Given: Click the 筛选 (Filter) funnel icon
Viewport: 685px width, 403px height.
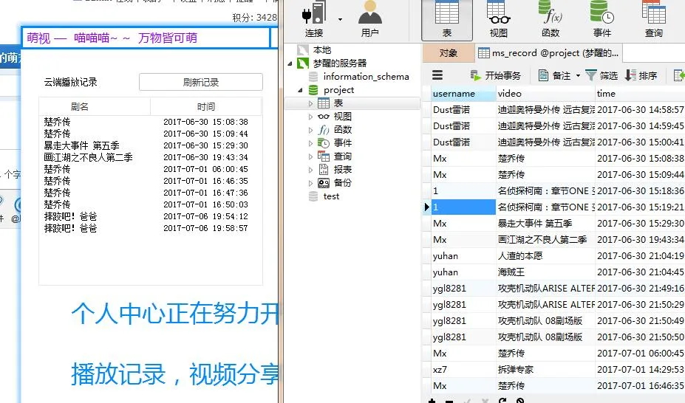Looking at the screenshot, I should point(591,75).
